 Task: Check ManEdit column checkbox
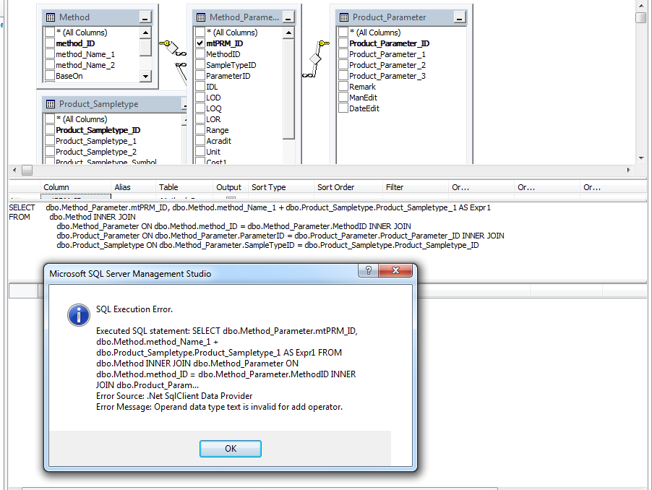point(343,98)
